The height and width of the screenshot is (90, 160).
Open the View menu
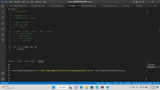pyautogui.click(x=23, y=2)
